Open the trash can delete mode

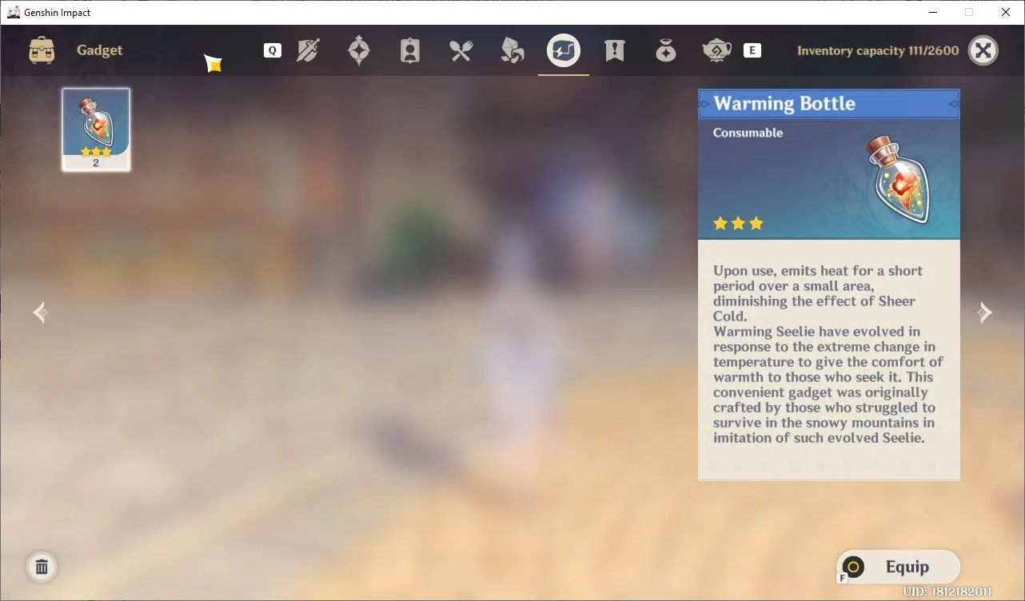coord(42,567)
